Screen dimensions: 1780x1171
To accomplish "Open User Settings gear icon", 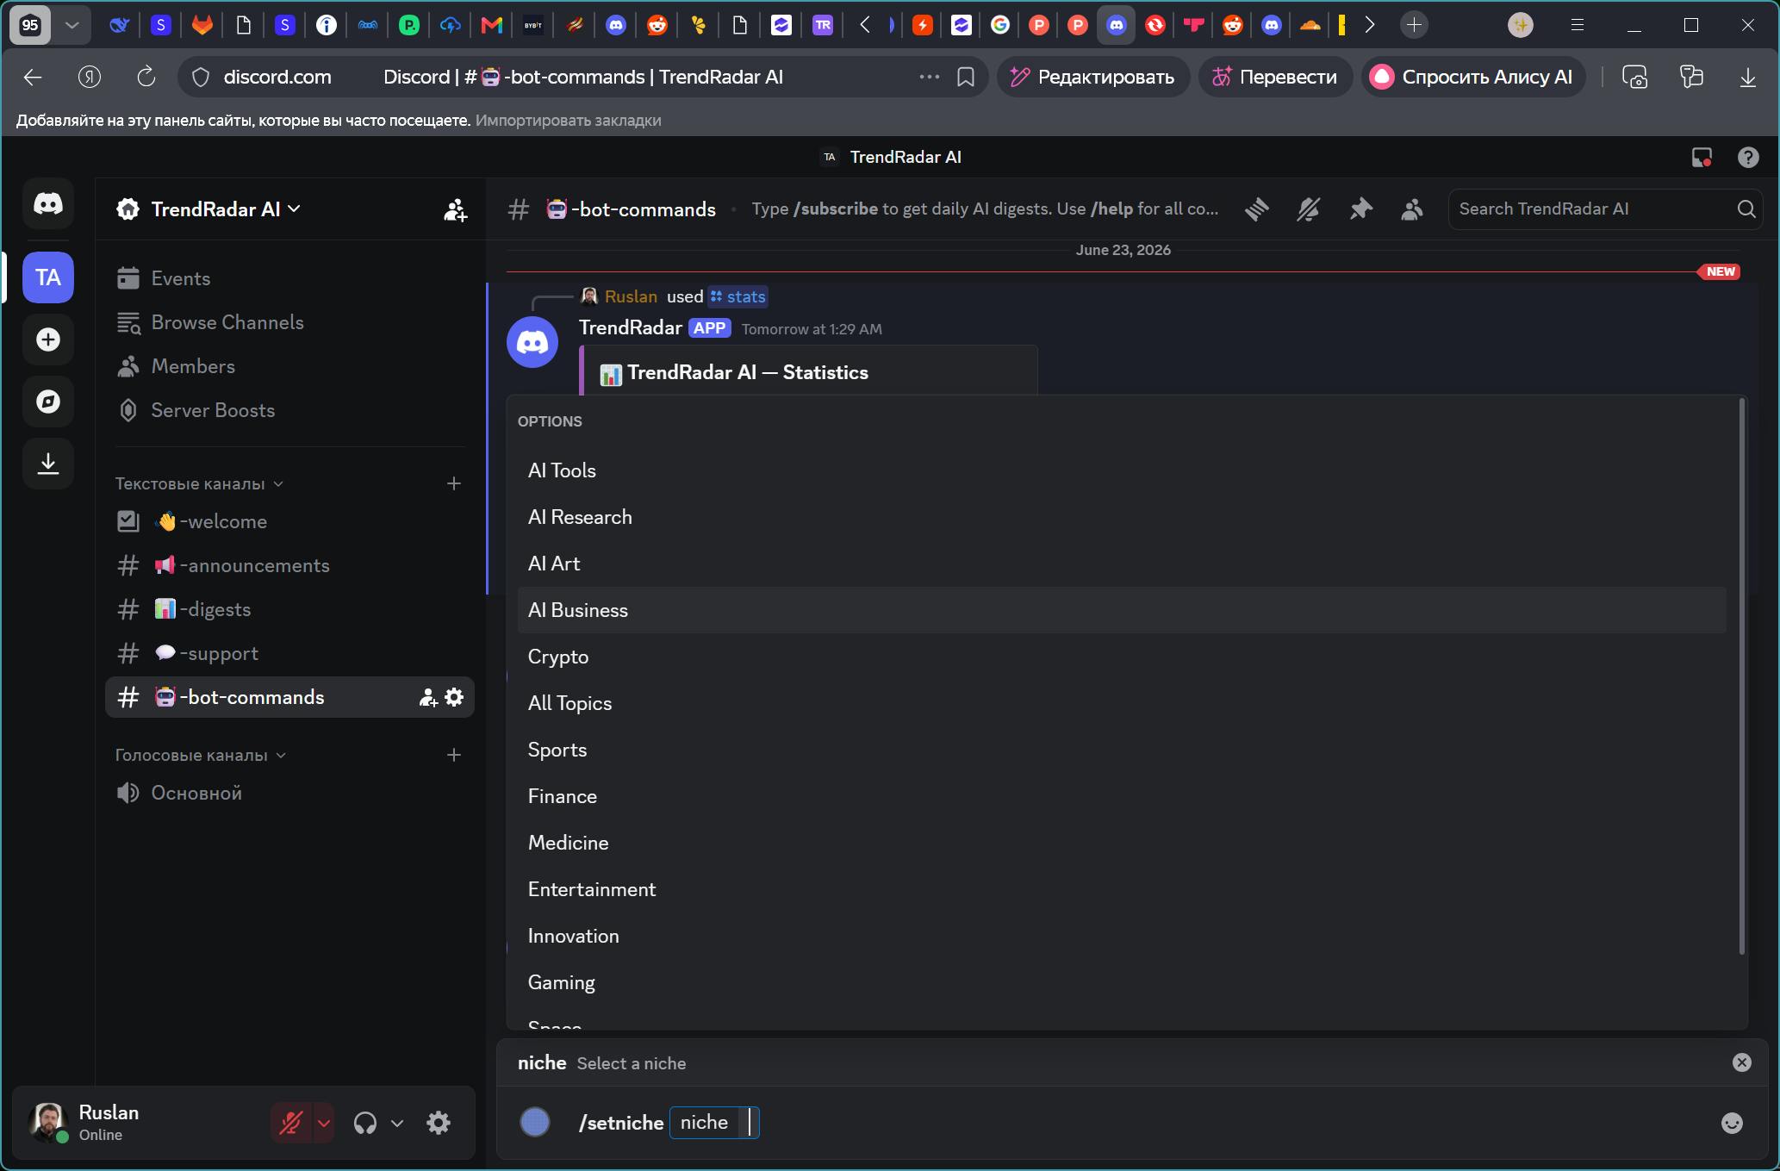I will (x=439, y=1123).
